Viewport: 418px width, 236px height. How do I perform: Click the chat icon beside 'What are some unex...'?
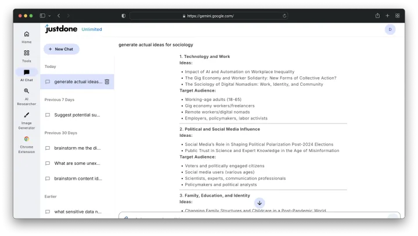48,164
